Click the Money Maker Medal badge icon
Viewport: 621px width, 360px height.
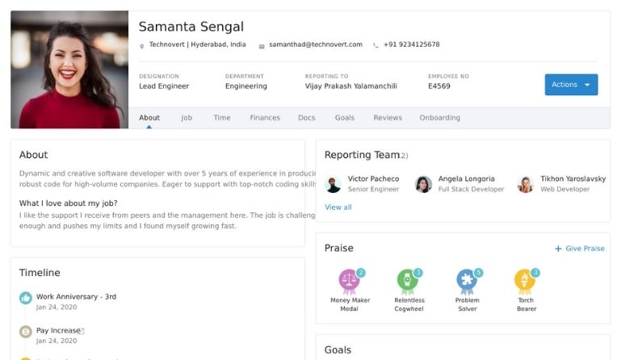click(349, 281)
